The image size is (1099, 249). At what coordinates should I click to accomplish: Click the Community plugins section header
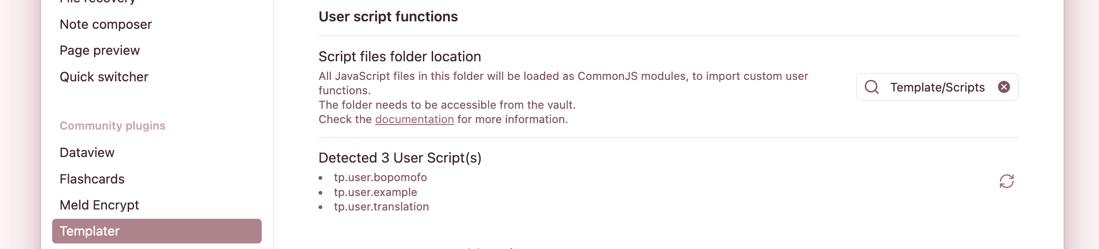coord(112,126)
